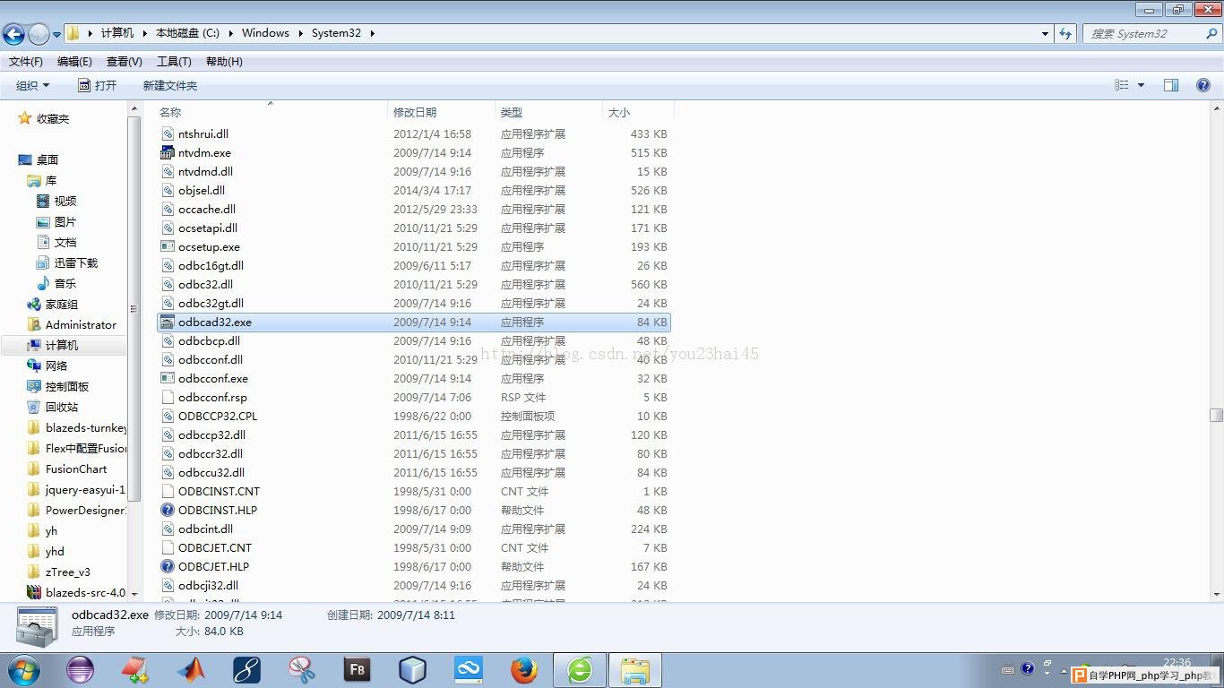Click 本地磁盘 (C:) breadcrumb

187,33
